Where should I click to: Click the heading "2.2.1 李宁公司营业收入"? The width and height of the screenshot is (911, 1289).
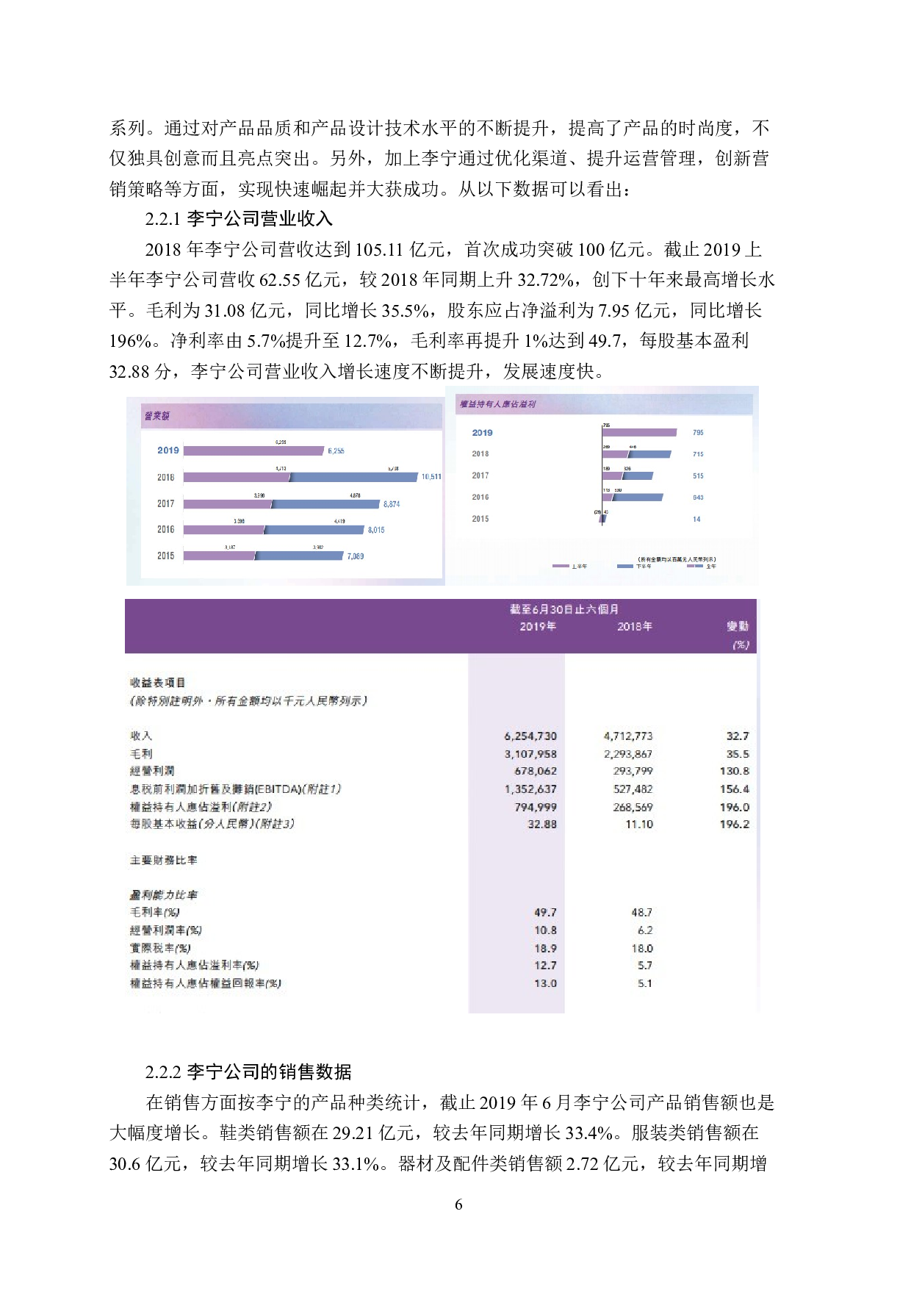pos(239,219)
